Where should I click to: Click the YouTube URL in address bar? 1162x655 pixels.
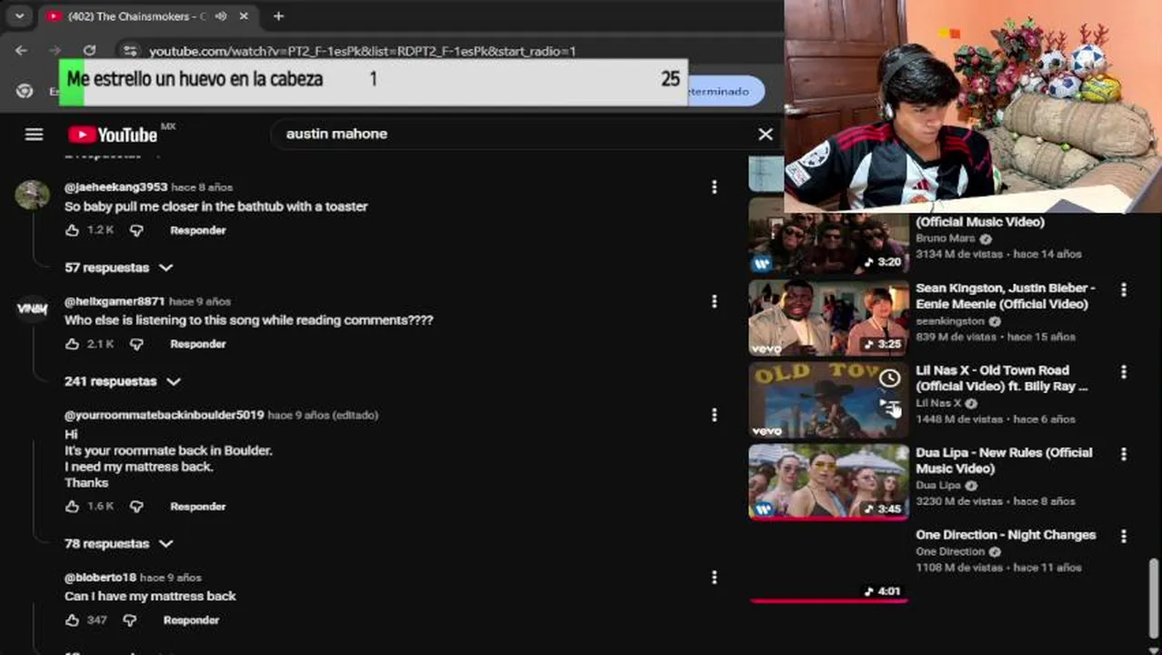point(362,52)
